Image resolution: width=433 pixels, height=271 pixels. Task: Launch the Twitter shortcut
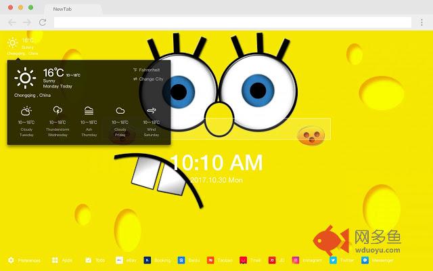click(x=333, y=260)
